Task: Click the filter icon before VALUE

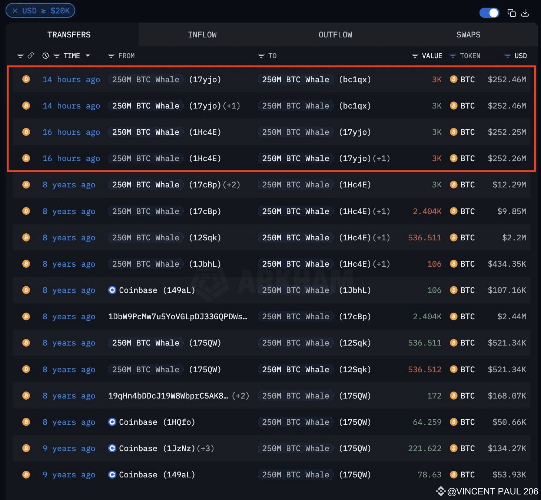Action: click(x=415, y=56)
